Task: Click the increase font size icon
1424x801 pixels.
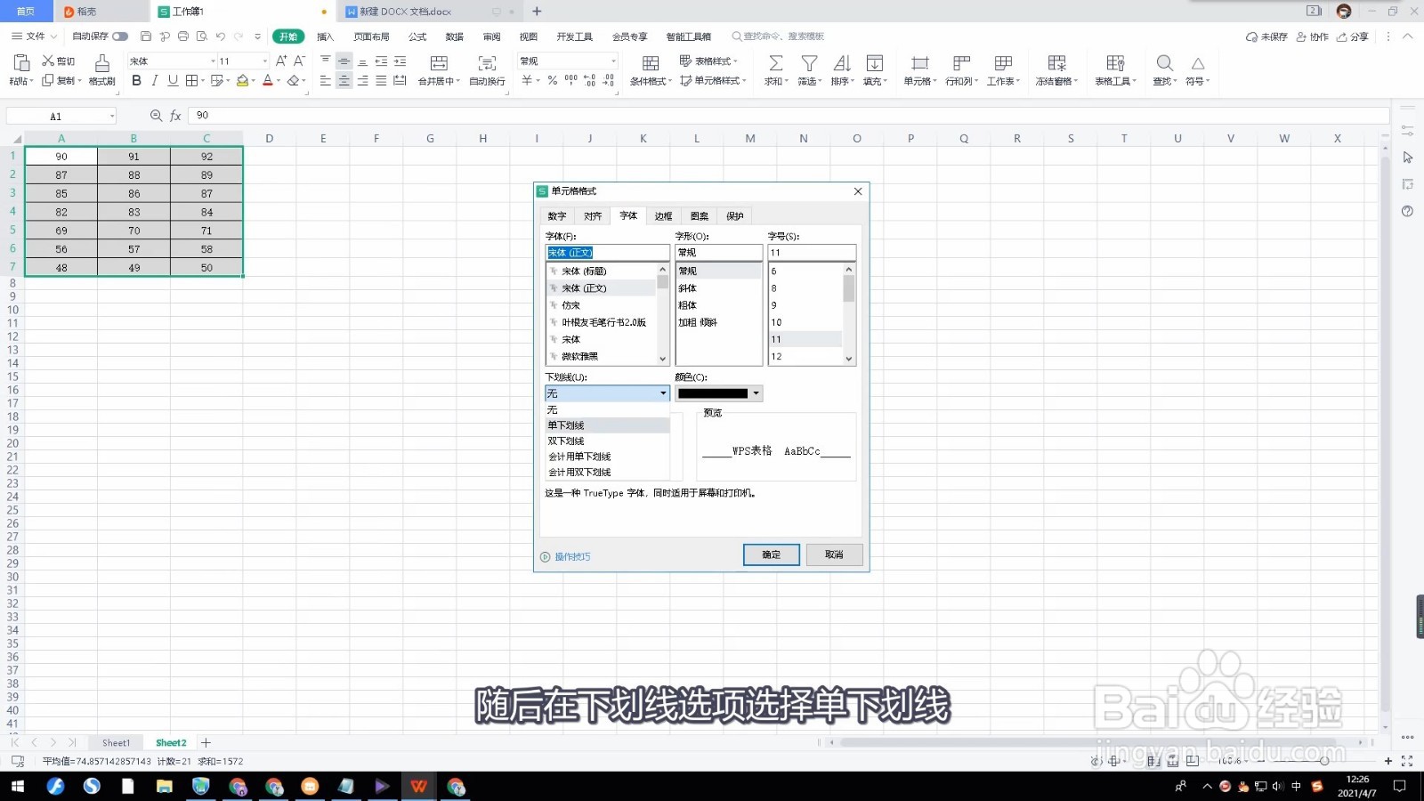Action: [x=281, y=61]
